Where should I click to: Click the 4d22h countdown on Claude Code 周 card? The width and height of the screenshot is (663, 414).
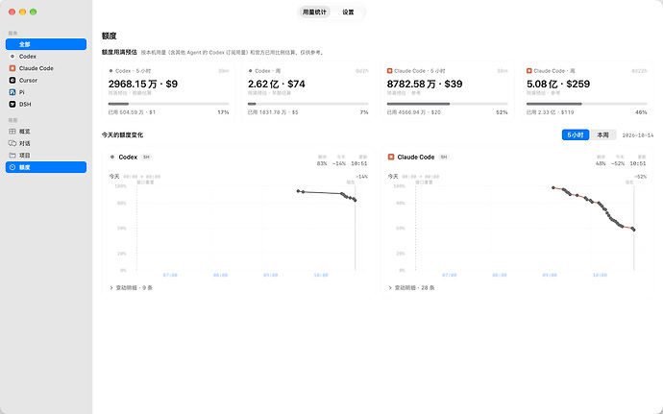(x=639, y=71)
